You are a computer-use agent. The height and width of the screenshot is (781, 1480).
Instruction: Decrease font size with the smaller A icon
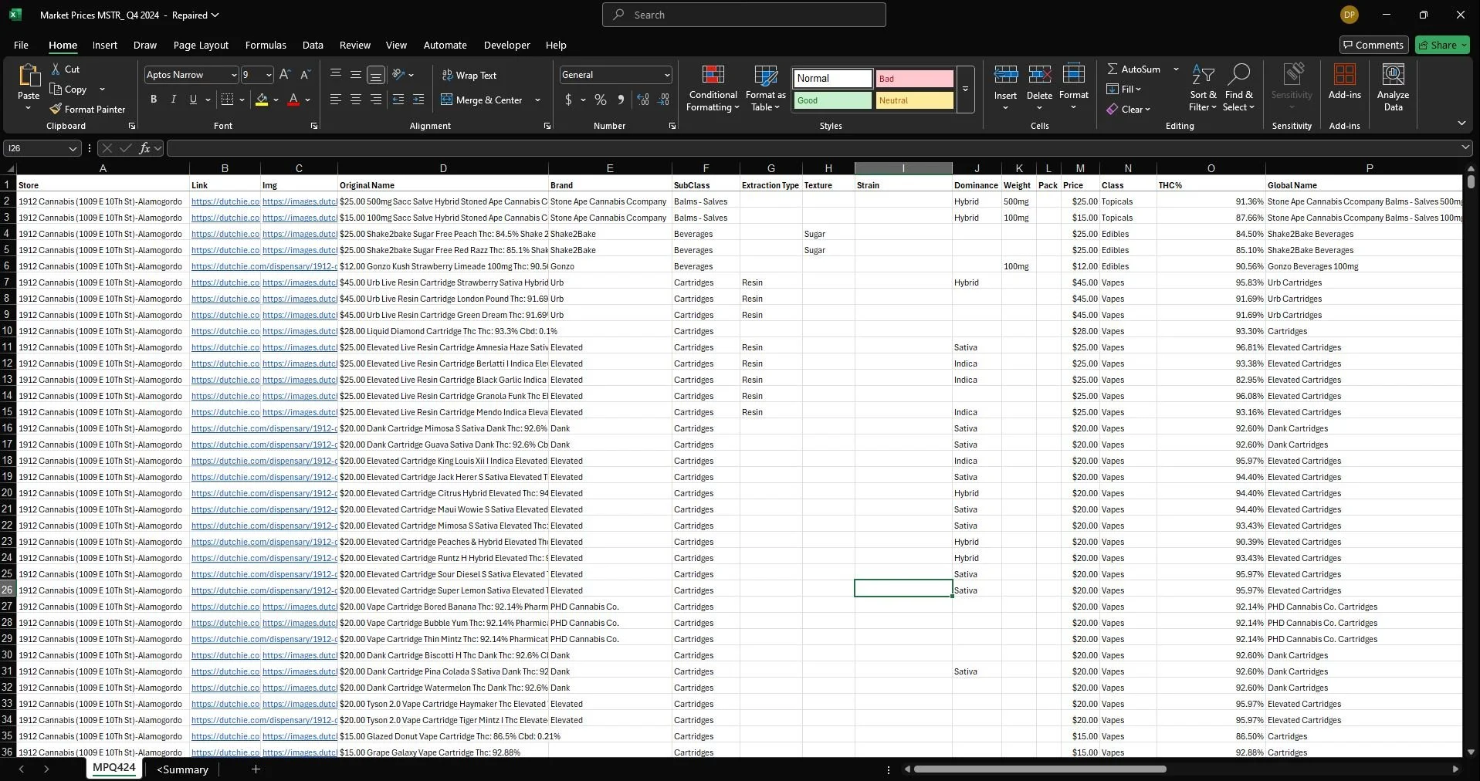pyautogui.click(x=305, y=75)
